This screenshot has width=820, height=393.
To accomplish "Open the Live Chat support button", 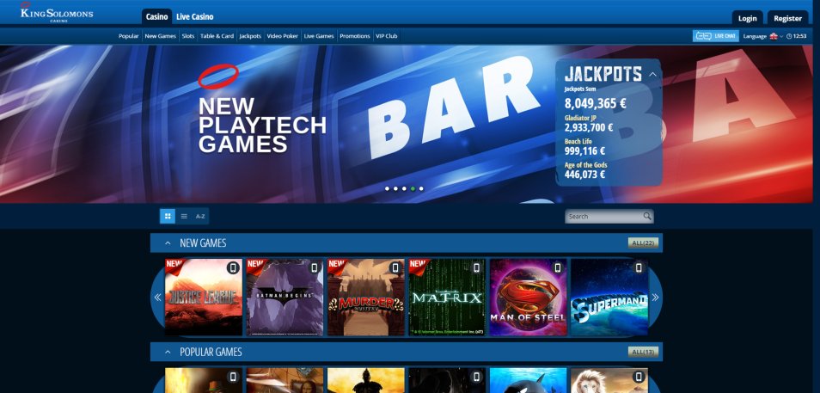I will [x=715, y=35].
